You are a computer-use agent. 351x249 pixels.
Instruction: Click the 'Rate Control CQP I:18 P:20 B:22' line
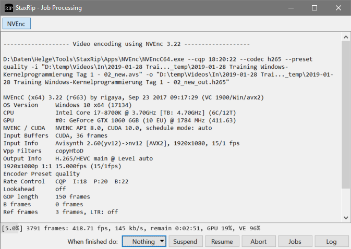(66, 181)
